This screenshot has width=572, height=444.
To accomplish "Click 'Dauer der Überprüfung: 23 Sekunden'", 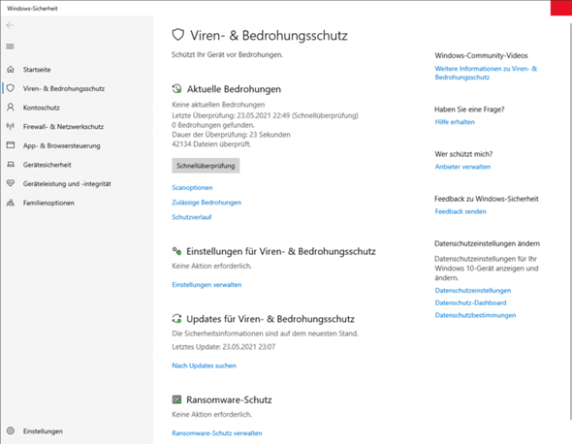I will [232, 135].
